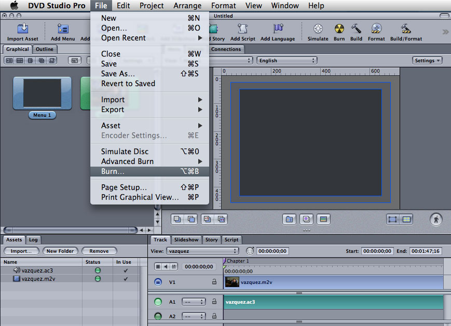Select Burn... from File menu
This screenshot has width=451, height=326.
click(x=149, y=171)
